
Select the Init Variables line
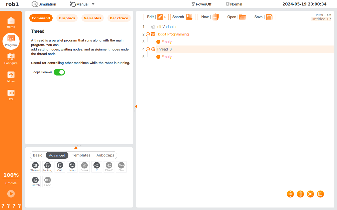coord(167,27)
